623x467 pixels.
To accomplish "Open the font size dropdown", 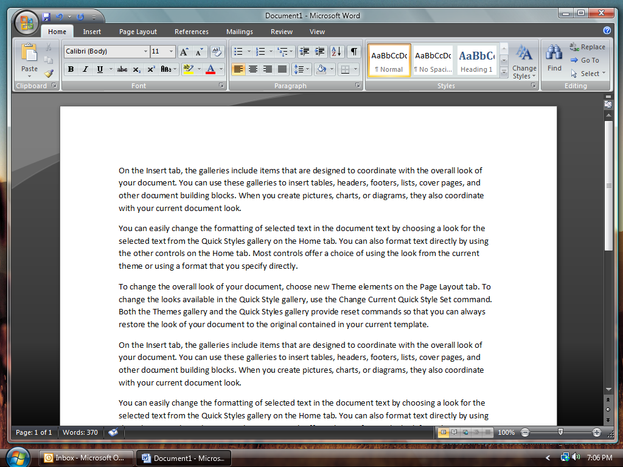I will click(171, 51).
